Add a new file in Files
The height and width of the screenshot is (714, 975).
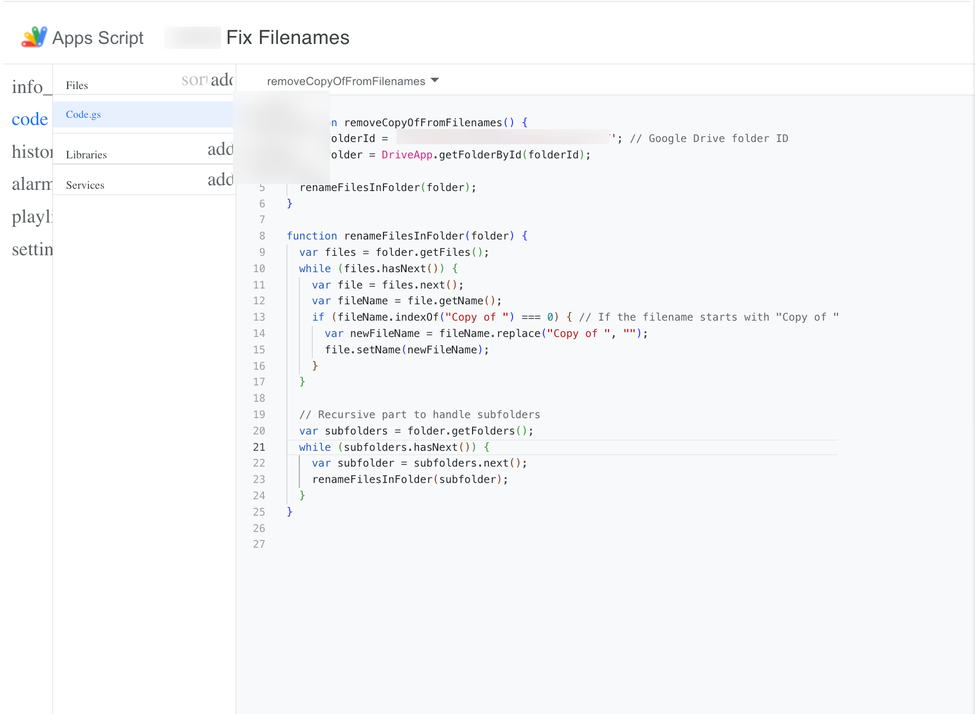pos(222,80)
